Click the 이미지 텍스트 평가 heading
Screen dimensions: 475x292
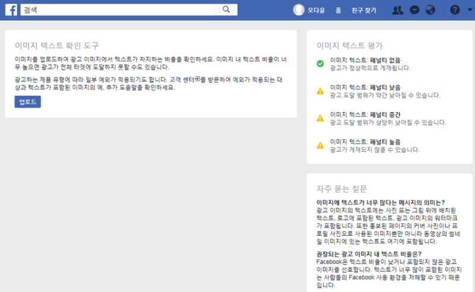(x=350, y=46)
